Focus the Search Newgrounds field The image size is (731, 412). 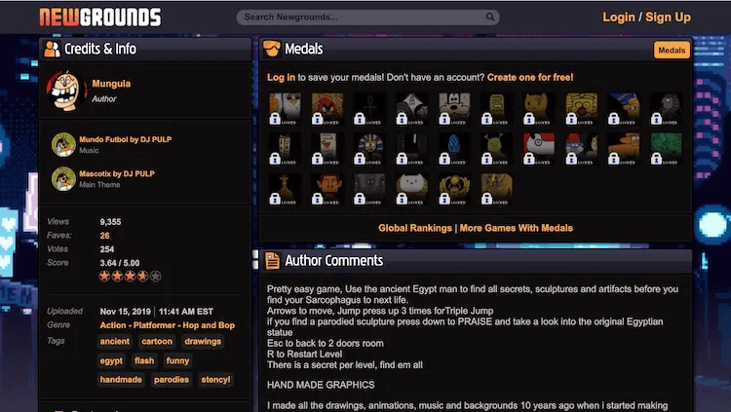367,18
